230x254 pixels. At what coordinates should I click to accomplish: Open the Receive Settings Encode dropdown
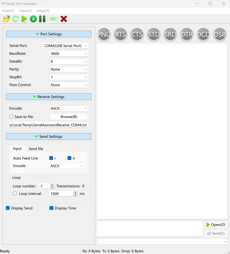pyautogui.click(x=69, y=108)
